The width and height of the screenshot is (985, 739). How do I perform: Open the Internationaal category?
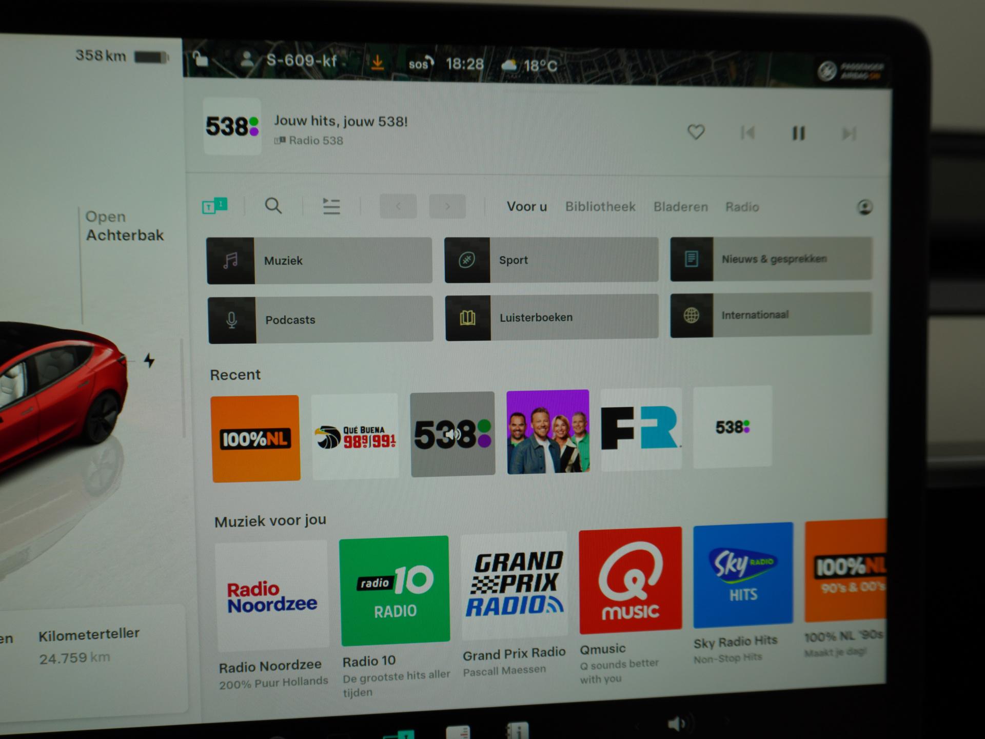coord(771,315)
